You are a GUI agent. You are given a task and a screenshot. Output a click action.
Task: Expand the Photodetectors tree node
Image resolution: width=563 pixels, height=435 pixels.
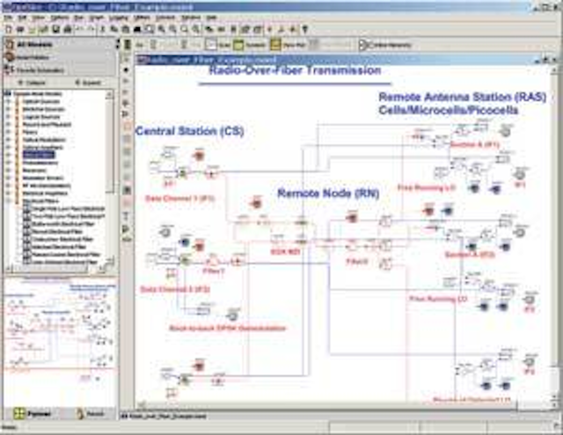tap(8, 163)
